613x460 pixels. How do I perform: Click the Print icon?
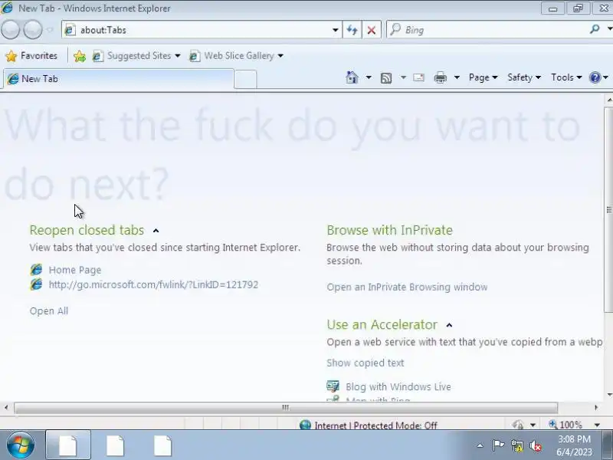point(440,77)
